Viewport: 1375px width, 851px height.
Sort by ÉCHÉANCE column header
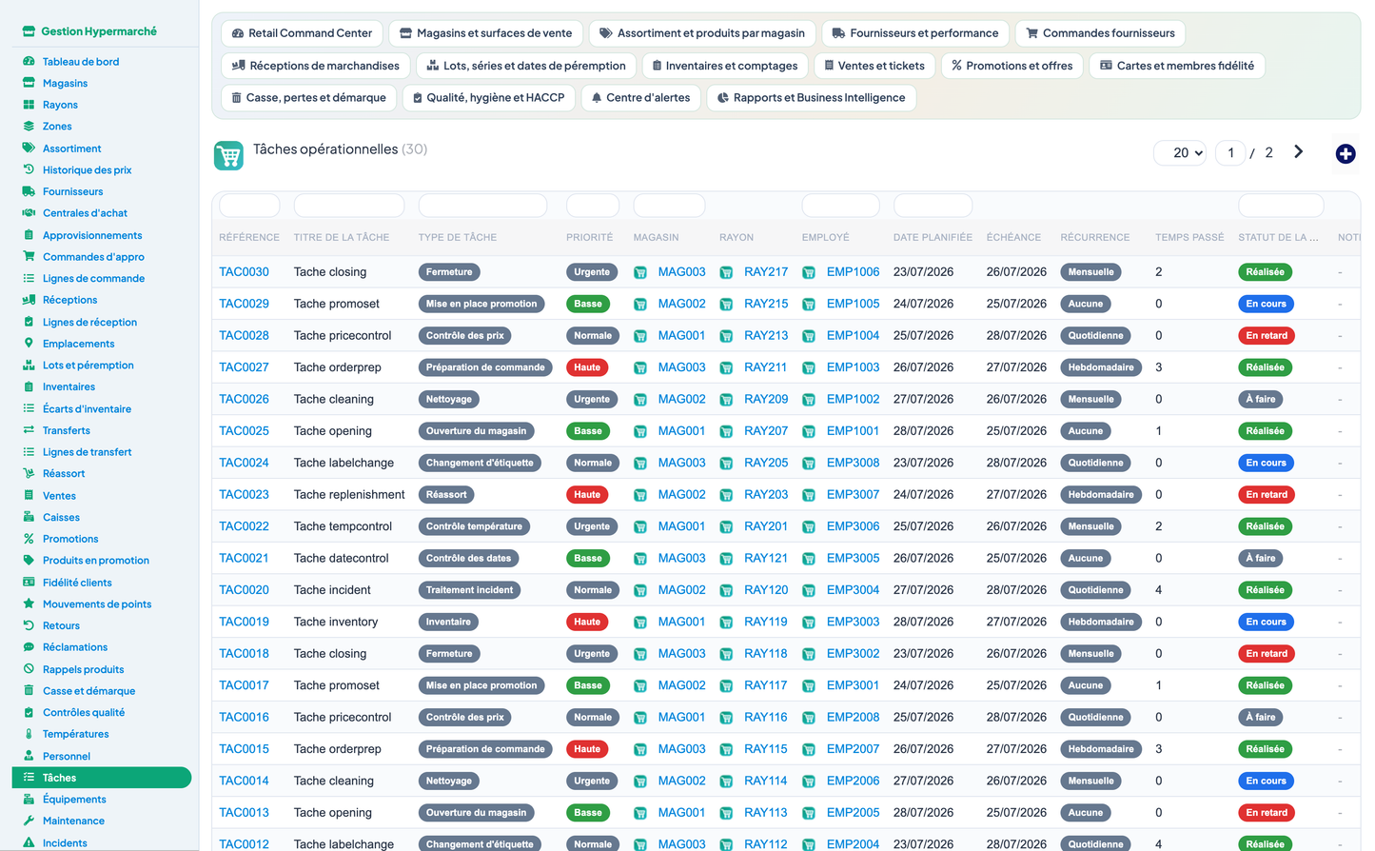tap(1013, 237)
